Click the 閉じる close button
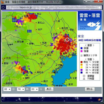Screen dimensions: 104x104 point(90,89)
